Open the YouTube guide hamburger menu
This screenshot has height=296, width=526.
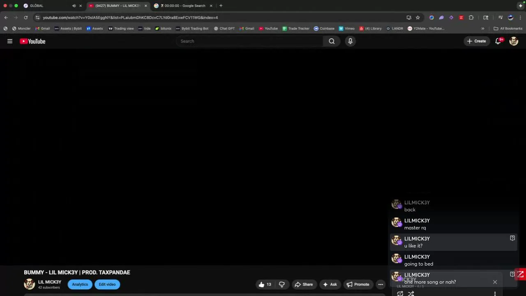[10, 41]
